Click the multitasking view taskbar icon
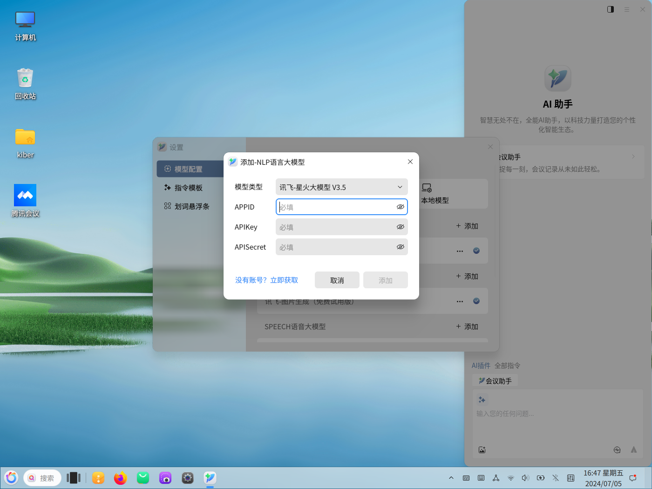The width and height of the screenshot is (652, 489). [74, 478]
